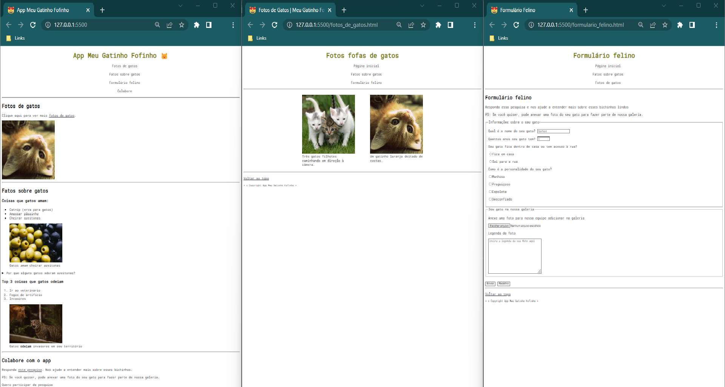Click the Enviar submit button

point(490,284)
